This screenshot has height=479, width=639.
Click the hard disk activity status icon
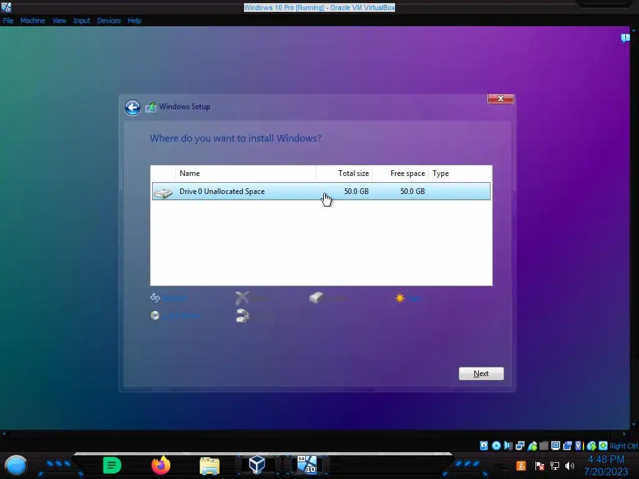point(484,445)
